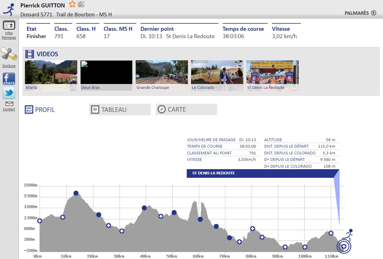Click the Twitter bird icon
Viewport: 383px width, 259px height.
pos(9,93)
